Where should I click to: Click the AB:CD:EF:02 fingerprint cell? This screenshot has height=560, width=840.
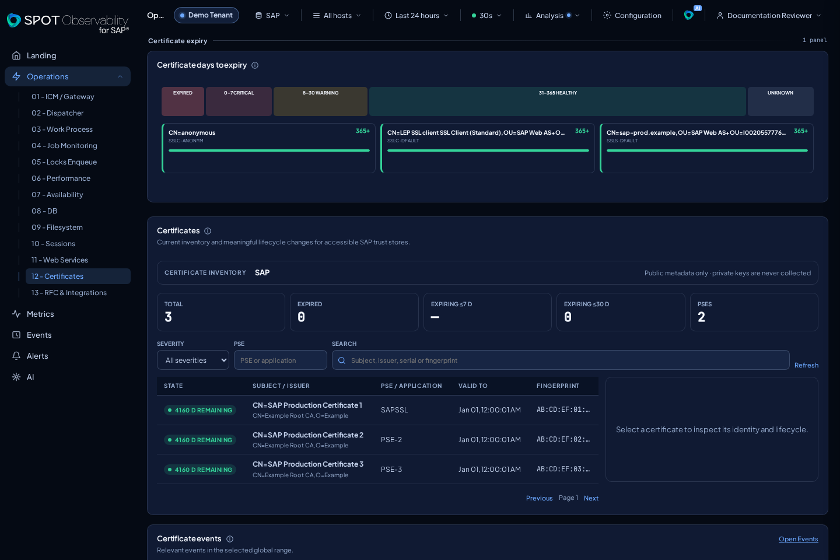point(563,439)
